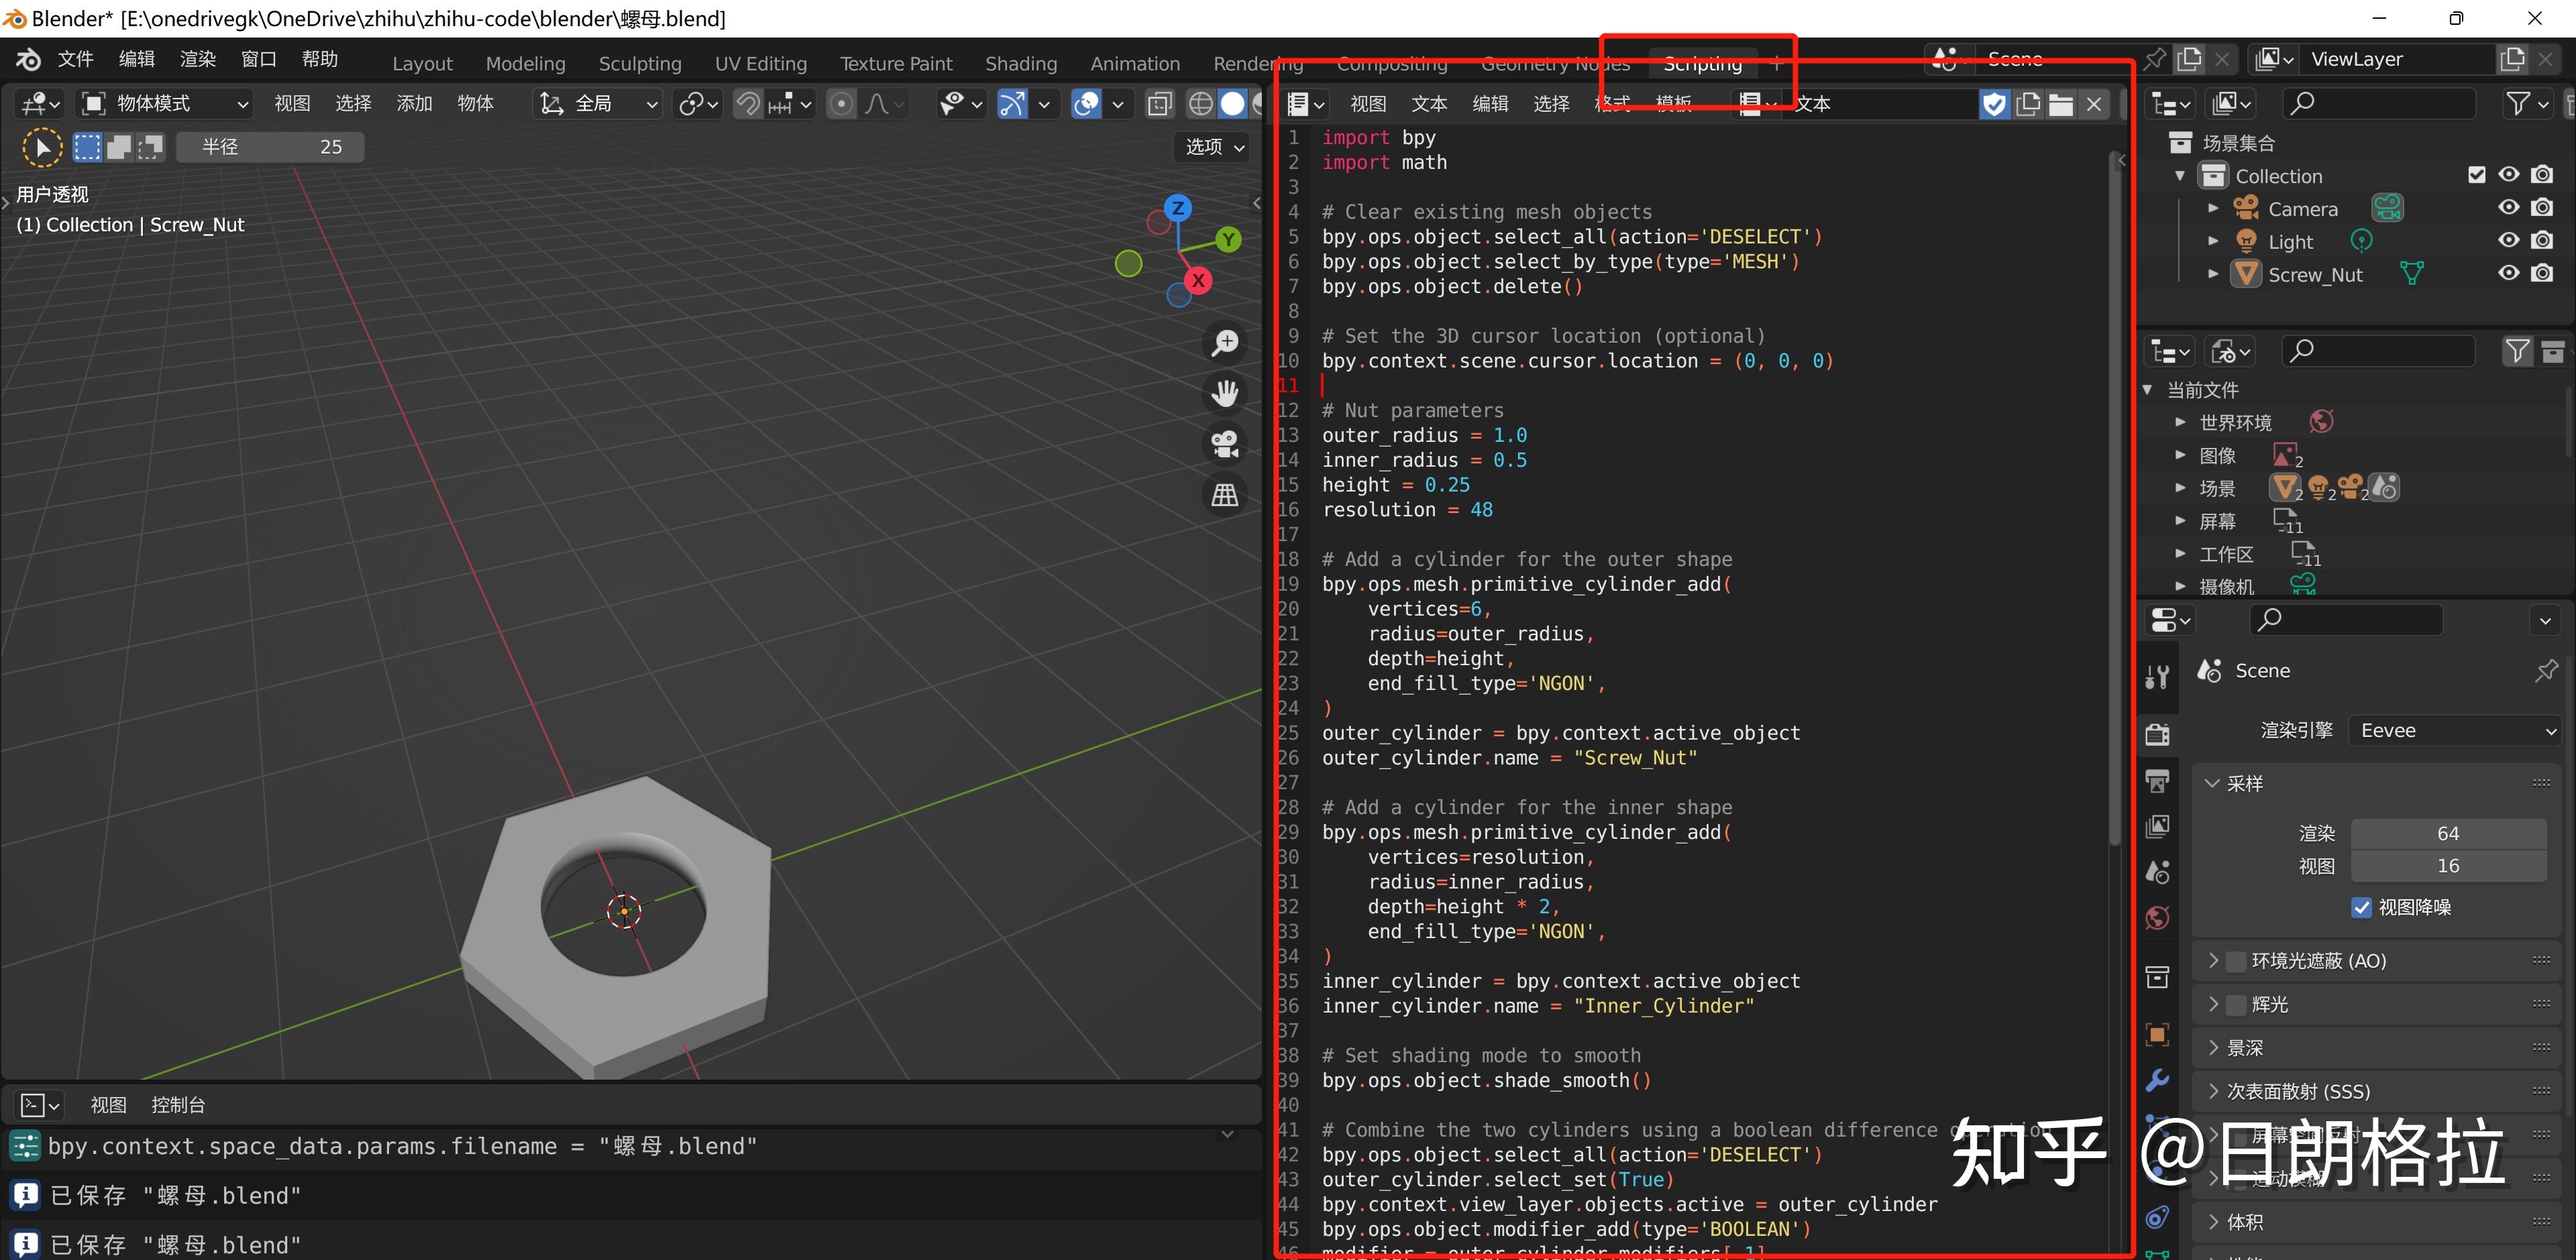Open Modifier Properties with the wrench icon

pyautogui.click(x=2157, y=1081)
